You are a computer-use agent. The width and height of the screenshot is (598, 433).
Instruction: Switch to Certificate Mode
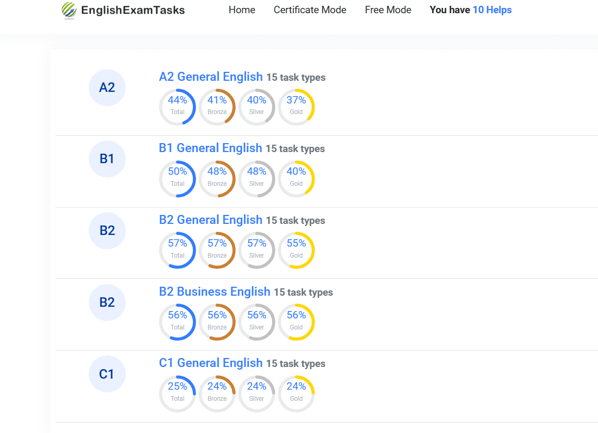click(310, 10)
